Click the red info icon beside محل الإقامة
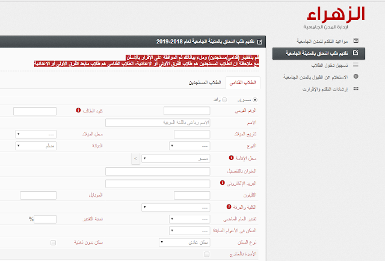The width and height of the screenshot is (385, 261). coord(231,158)
